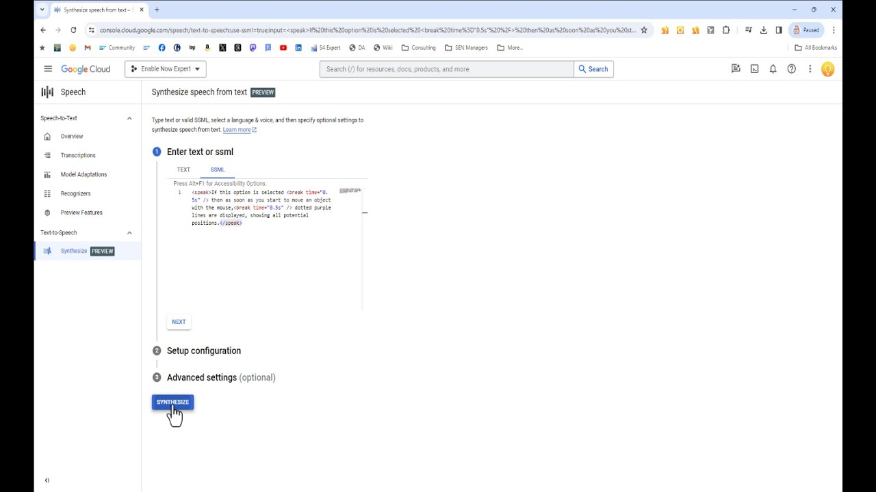Reload the page
The width and height of the screenshot is (876, 492).
[73, 30]
